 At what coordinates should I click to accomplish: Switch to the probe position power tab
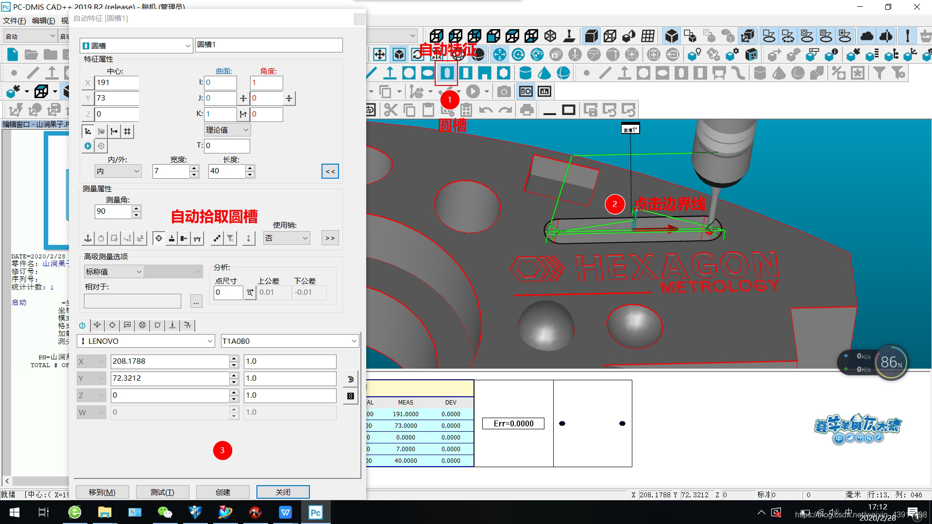coord(83,325)
